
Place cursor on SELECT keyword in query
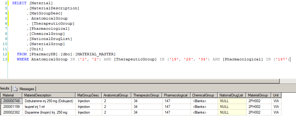[19, 3]
